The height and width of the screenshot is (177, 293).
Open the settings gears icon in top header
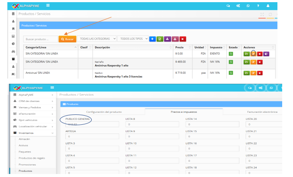(x=238, y=6)
